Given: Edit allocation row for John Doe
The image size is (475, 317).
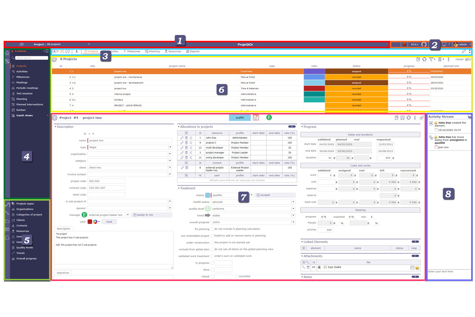Looking at the screenshot, I should point(182,138).
